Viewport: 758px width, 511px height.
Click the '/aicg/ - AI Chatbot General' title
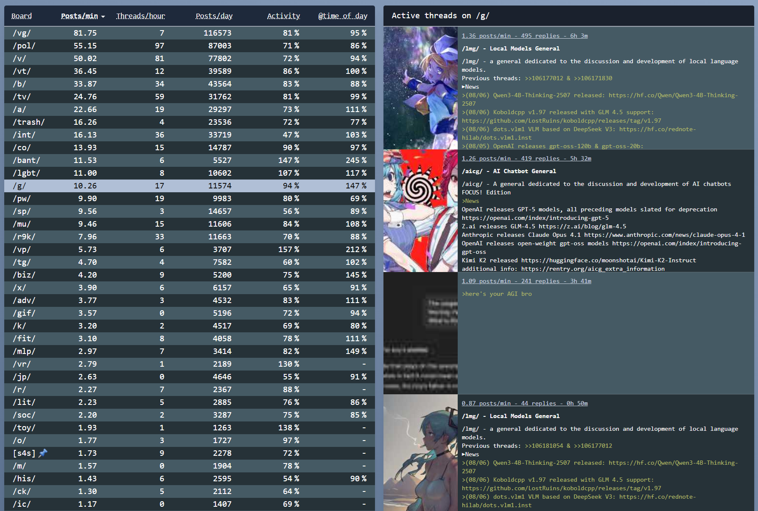click(x=509, y=171)
